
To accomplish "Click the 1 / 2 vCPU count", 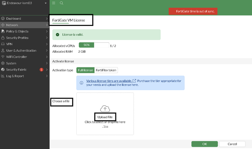I will point(113,46).
